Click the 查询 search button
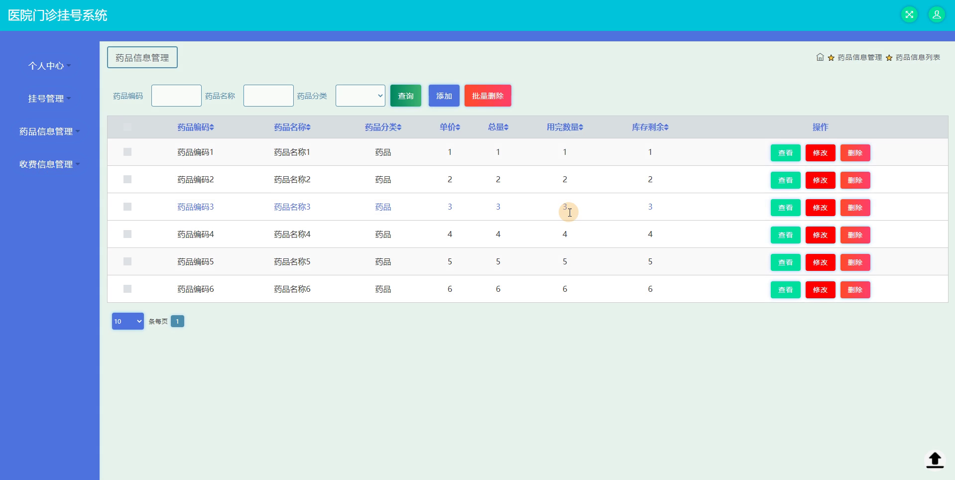 pos(406,96)
